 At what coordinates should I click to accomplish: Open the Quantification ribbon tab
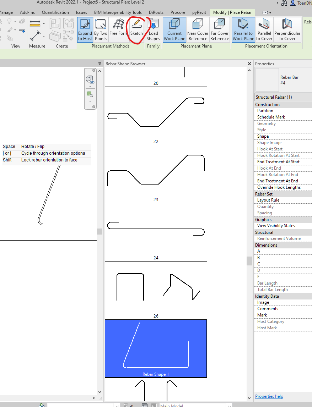tap(55, 12)
